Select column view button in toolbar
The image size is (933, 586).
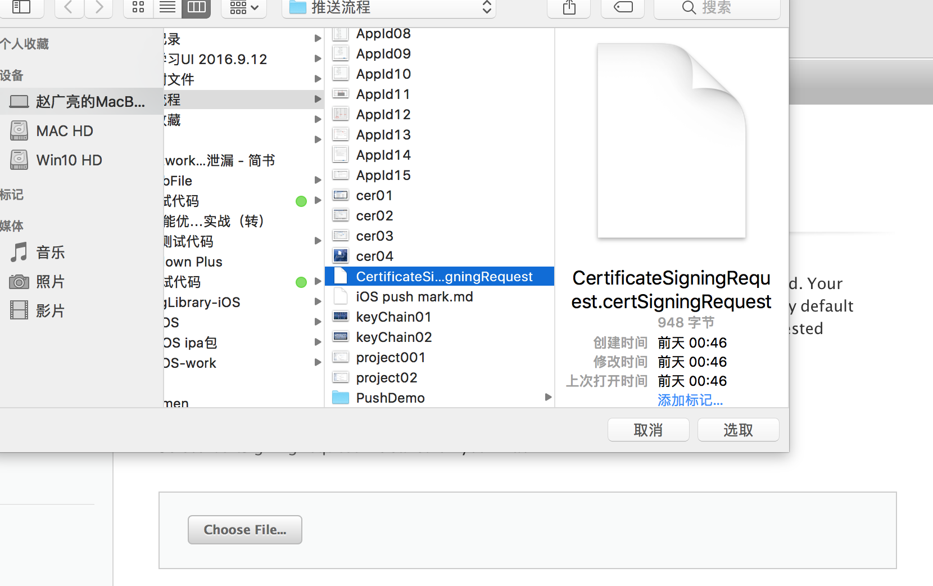point(196,7)
